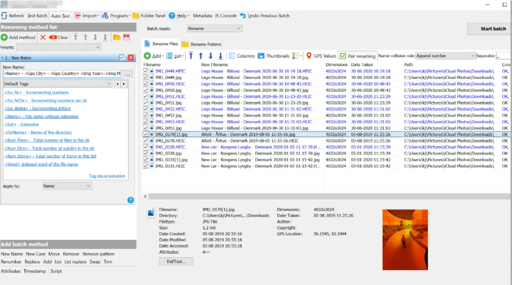Clear the renaming method list
This screenshot has height=285, width=512.
59,37
